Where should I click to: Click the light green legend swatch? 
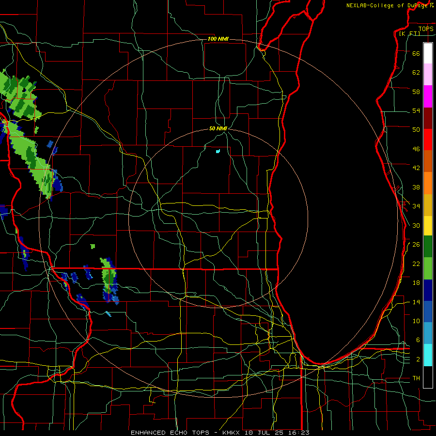click(x=428, y=268)
